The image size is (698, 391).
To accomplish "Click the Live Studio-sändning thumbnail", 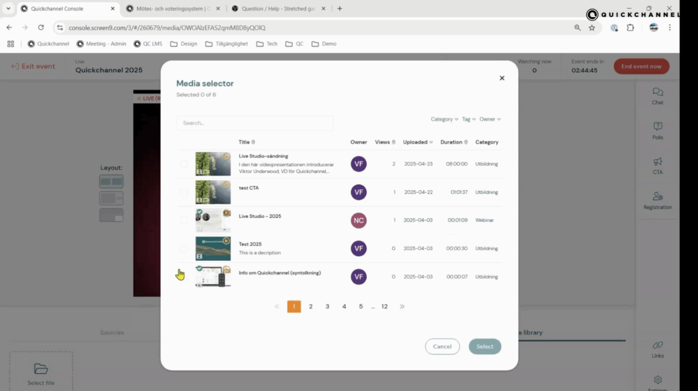I will click(213, 163).
